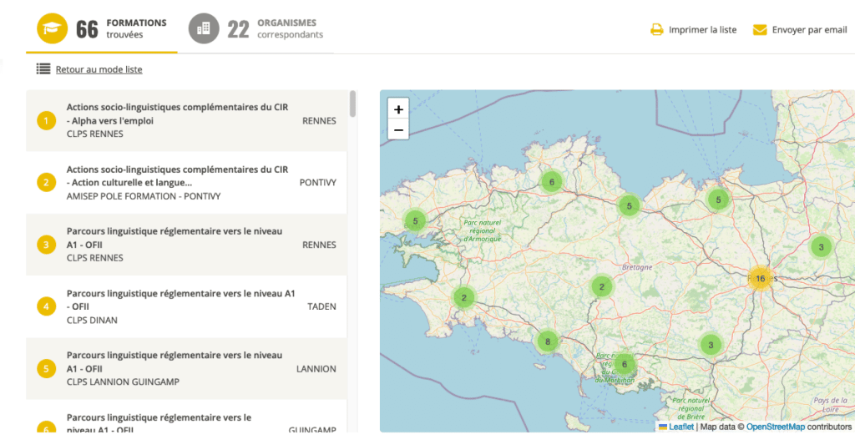The height and width of the screenshot is (445, 855).
Task: Open the cluster of 8 on the south coast
Action: (x=548, y=342)
